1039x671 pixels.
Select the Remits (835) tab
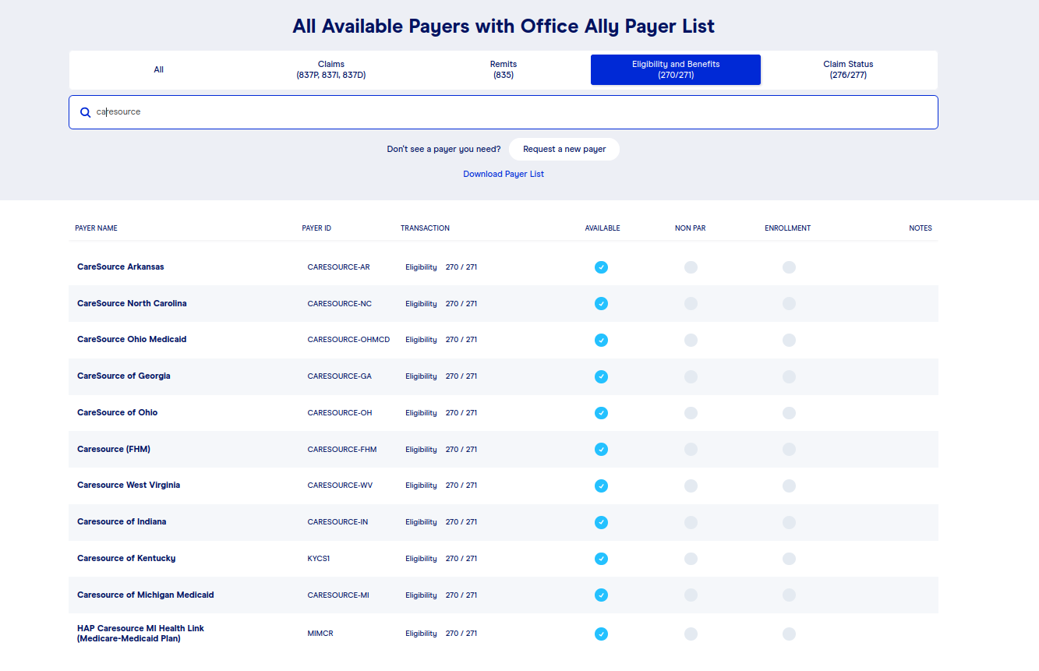[504, 70]
